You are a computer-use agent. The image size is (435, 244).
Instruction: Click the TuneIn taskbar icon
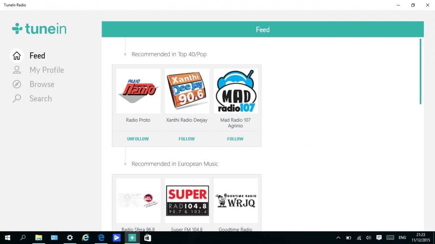point(132,238)
